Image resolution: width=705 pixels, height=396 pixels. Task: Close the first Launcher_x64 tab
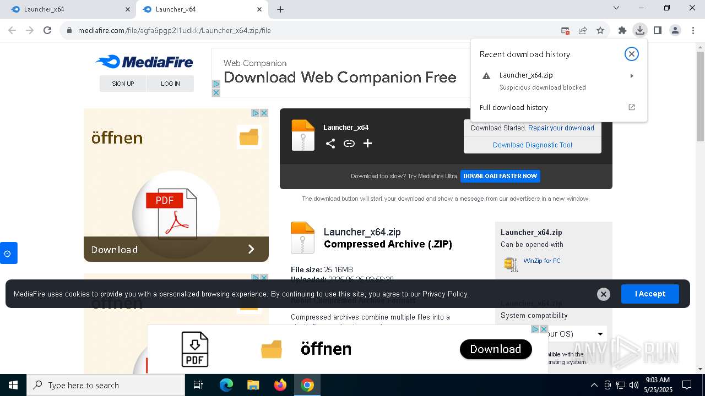[128, 9]
